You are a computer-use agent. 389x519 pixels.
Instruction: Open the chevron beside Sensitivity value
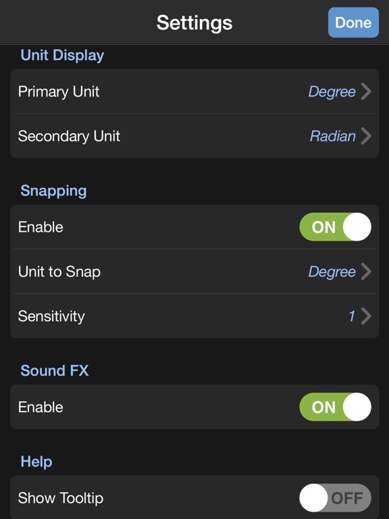tap(366, 316)
